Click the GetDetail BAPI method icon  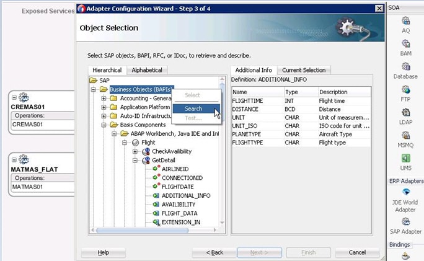[x=146, y=160]
